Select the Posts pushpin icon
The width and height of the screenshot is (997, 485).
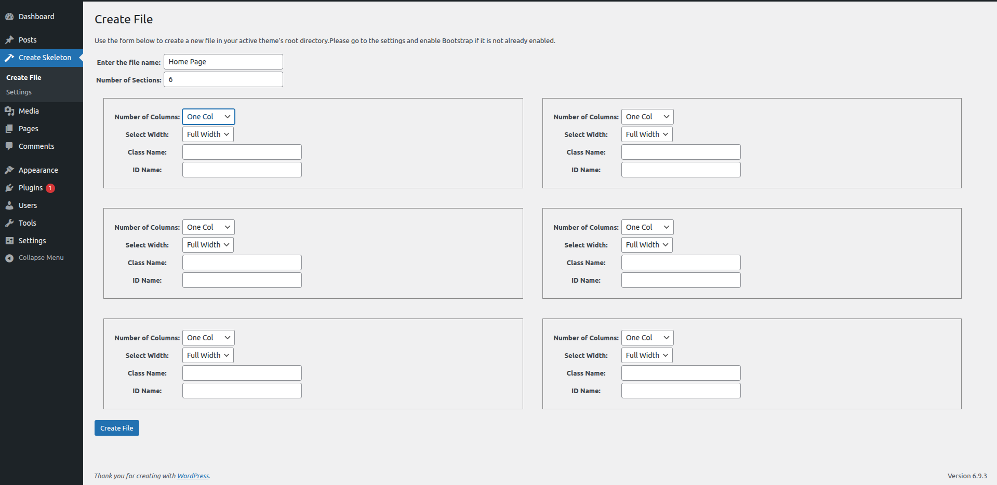pyautogui.click(x=9, y=39)
